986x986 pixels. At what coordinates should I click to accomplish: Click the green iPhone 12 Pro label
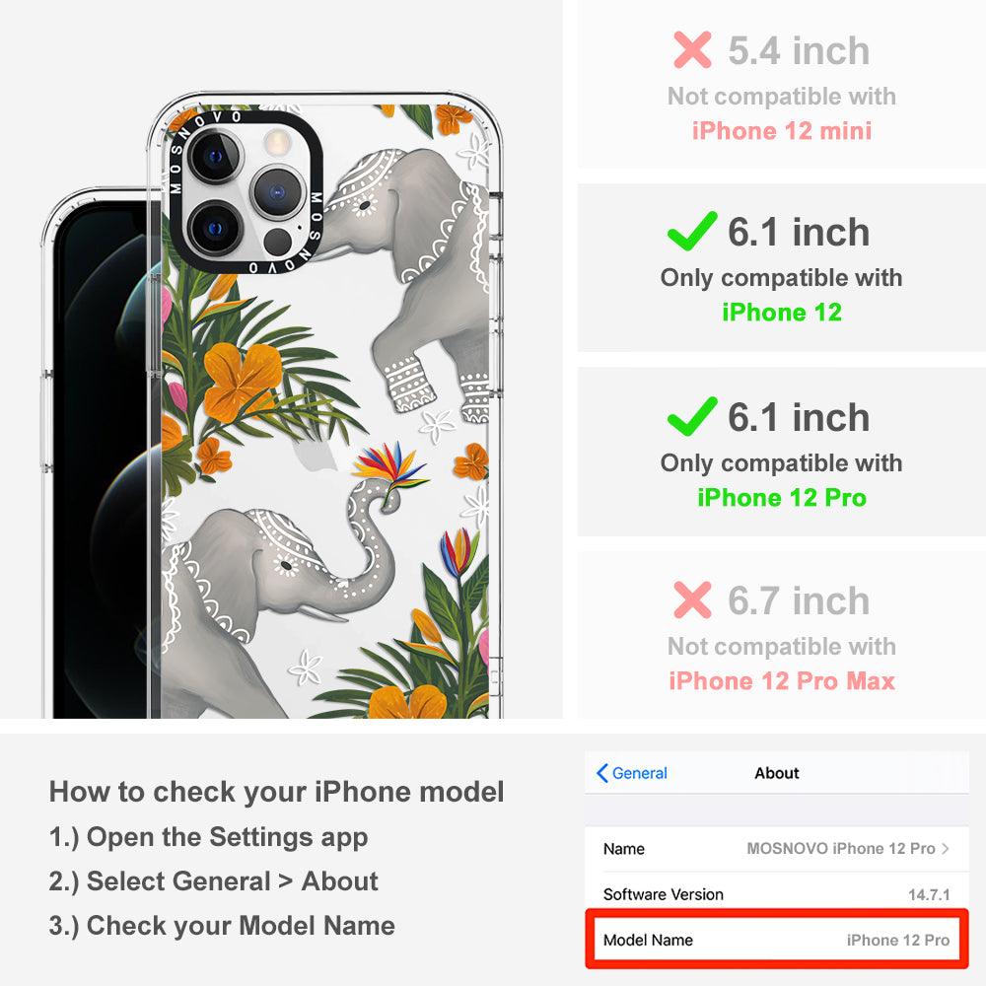click(x=782, y=497)
